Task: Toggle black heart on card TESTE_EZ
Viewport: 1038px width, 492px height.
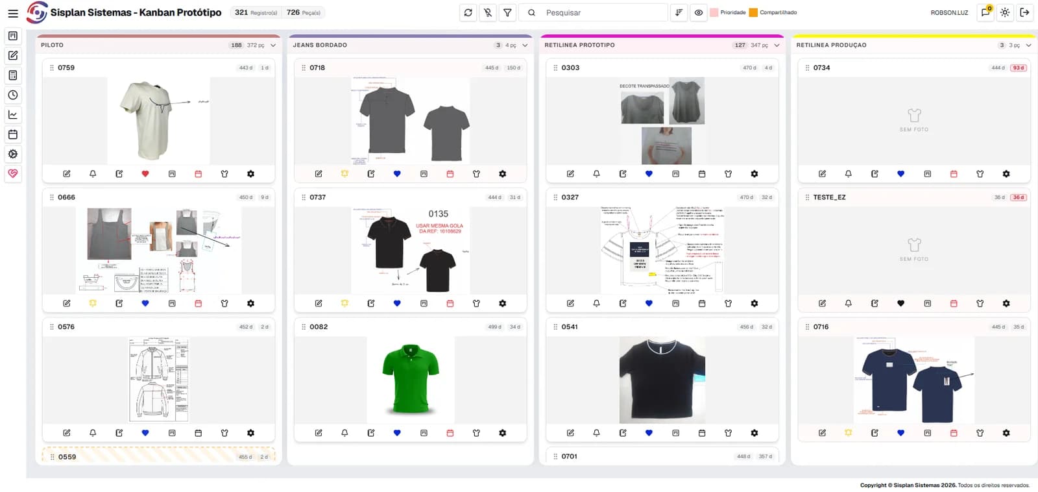Action: coord(901,303)
